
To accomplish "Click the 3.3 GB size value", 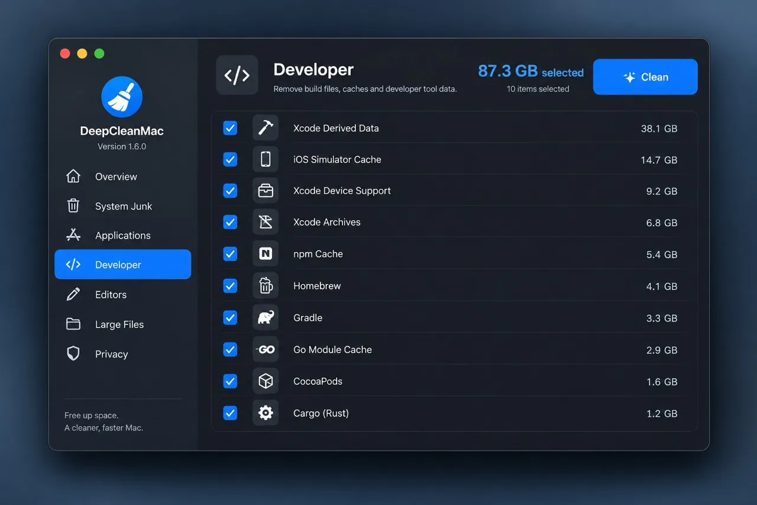I will [662, 319].
